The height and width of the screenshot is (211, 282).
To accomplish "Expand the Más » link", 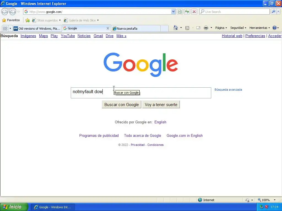I will 121,36.
